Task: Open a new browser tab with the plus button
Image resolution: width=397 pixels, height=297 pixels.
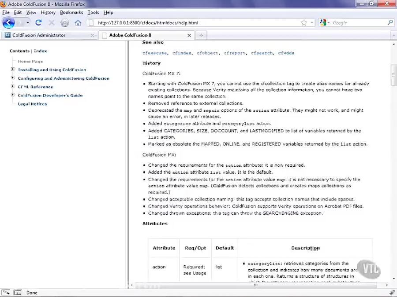Action: coord(200,35)
